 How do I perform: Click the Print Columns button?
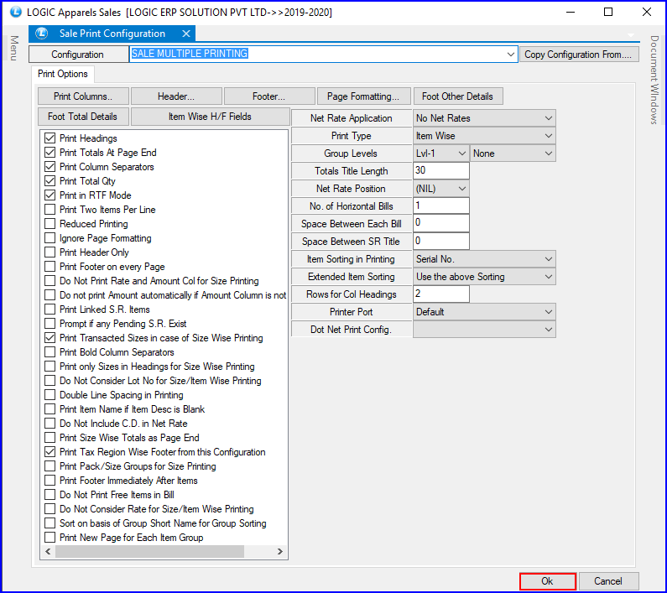coord(83,96)
